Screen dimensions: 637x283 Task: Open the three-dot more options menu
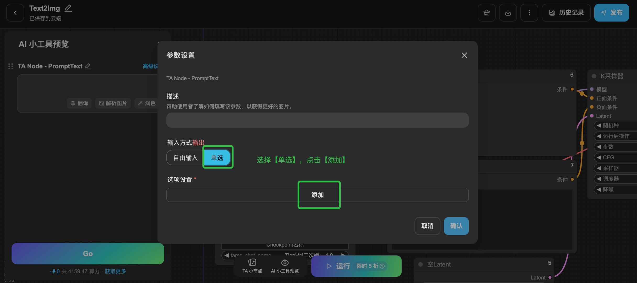point(529,13)
